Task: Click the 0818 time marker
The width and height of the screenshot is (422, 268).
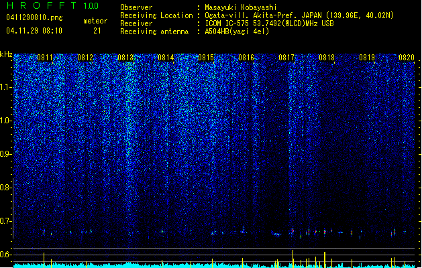Action: click(327, 58)
